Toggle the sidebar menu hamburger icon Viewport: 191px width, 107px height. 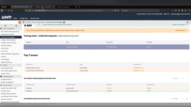(x=23, y=22)
